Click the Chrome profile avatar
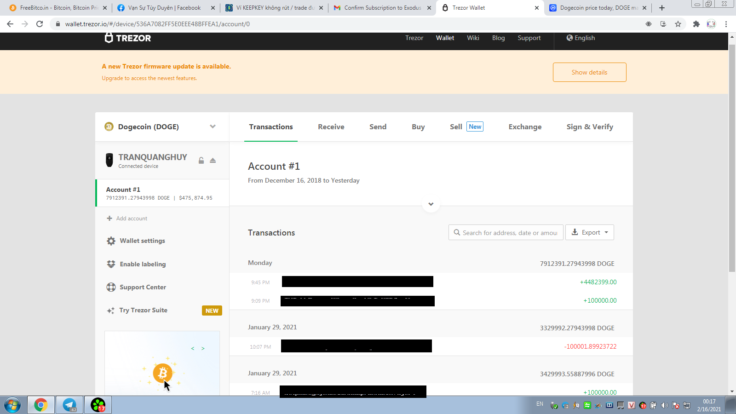Image resolution: width=736 pixels, height=414 pixels. click(711, 24)
